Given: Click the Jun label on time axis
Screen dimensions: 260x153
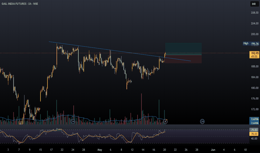Looking at the screenshot, I should point(213,150).
